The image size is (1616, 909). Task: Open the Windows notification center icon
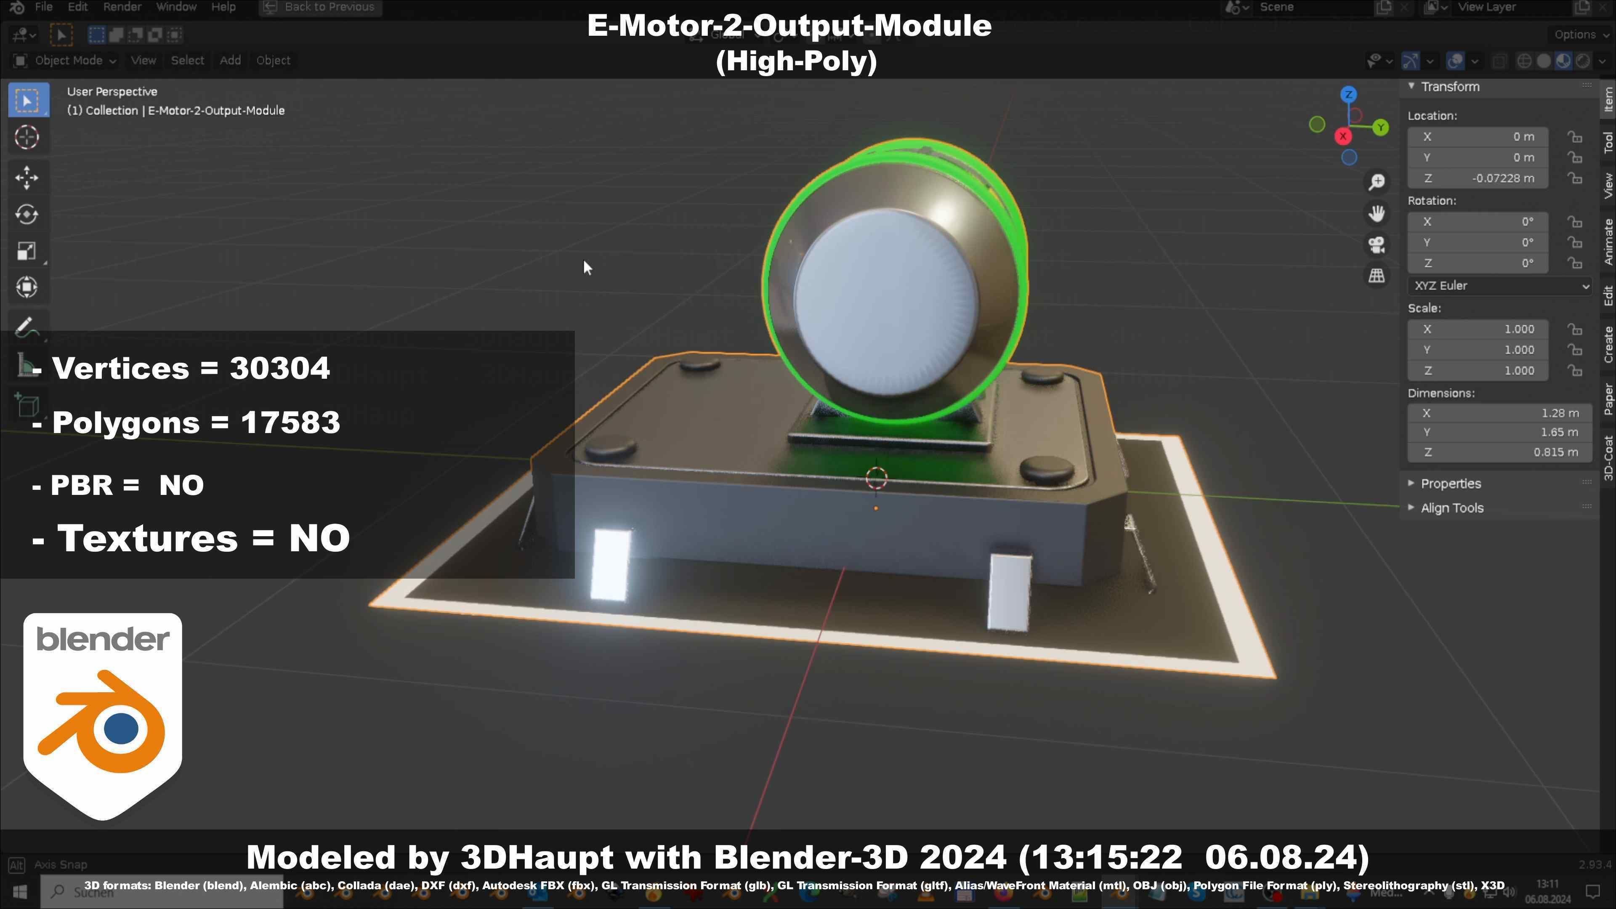1593,892
